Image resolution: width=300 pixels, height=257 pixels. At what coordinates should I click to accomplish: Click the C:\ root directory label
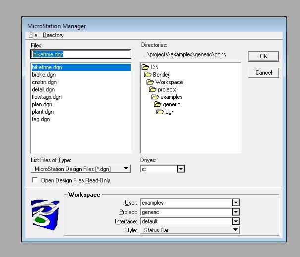click(x=154, y=67)
